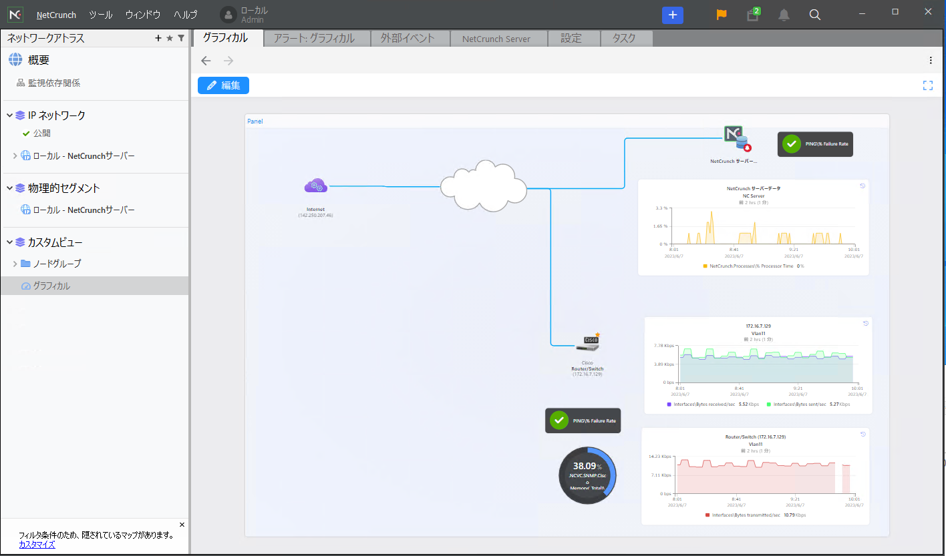Select the Cisco Router/Switch node icon
Screen dimensions: 946x556
(587, 343)
